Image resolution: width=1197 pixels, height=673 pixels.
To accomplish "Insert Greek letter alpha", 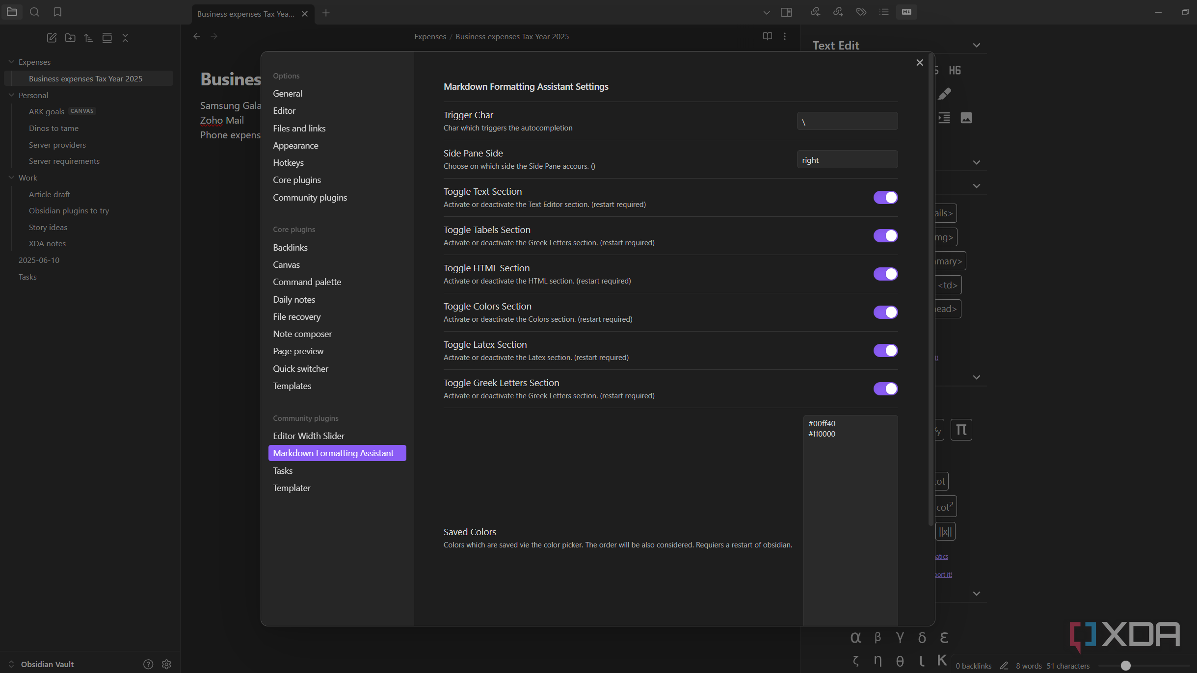I will 855,637.
